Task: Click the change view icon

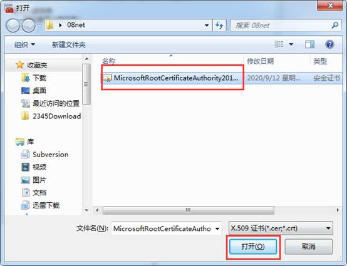Action: point(279,44)
